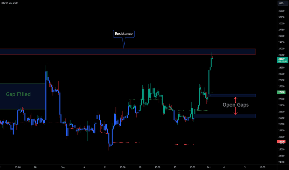The image size is (289, 170).
Task: Click the 24750 price axis label
Action: click(281, 156)
